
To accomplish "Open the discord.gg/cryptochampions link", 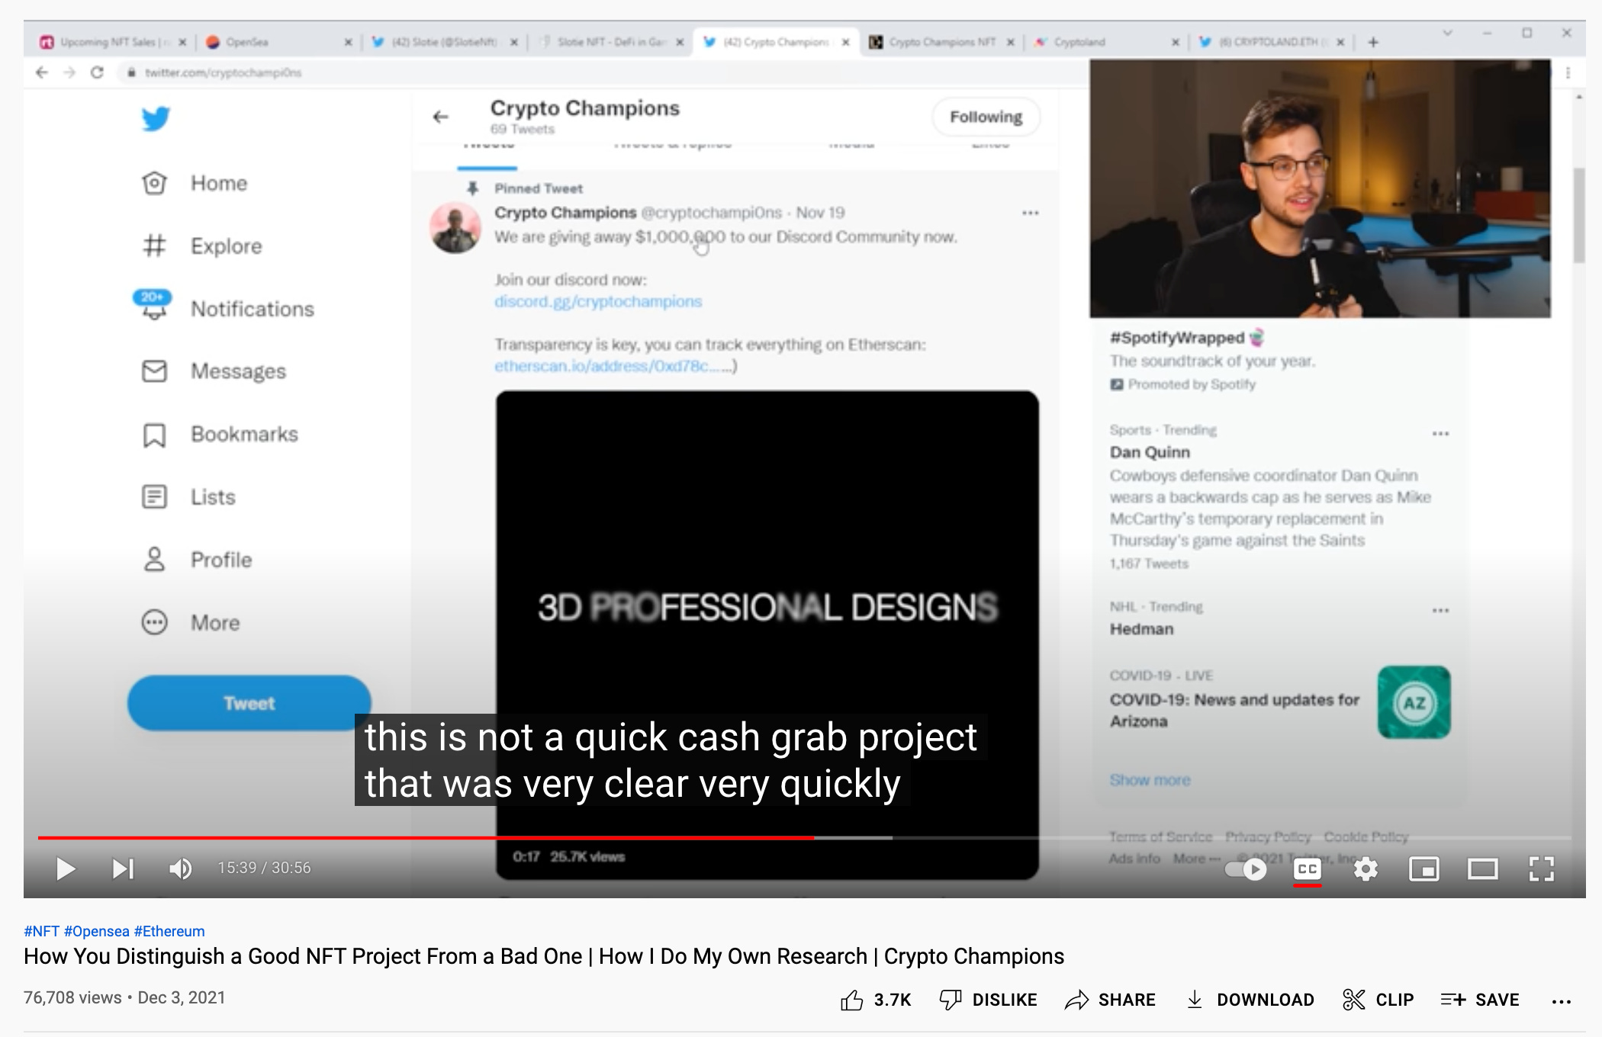I will coord(598,301).
